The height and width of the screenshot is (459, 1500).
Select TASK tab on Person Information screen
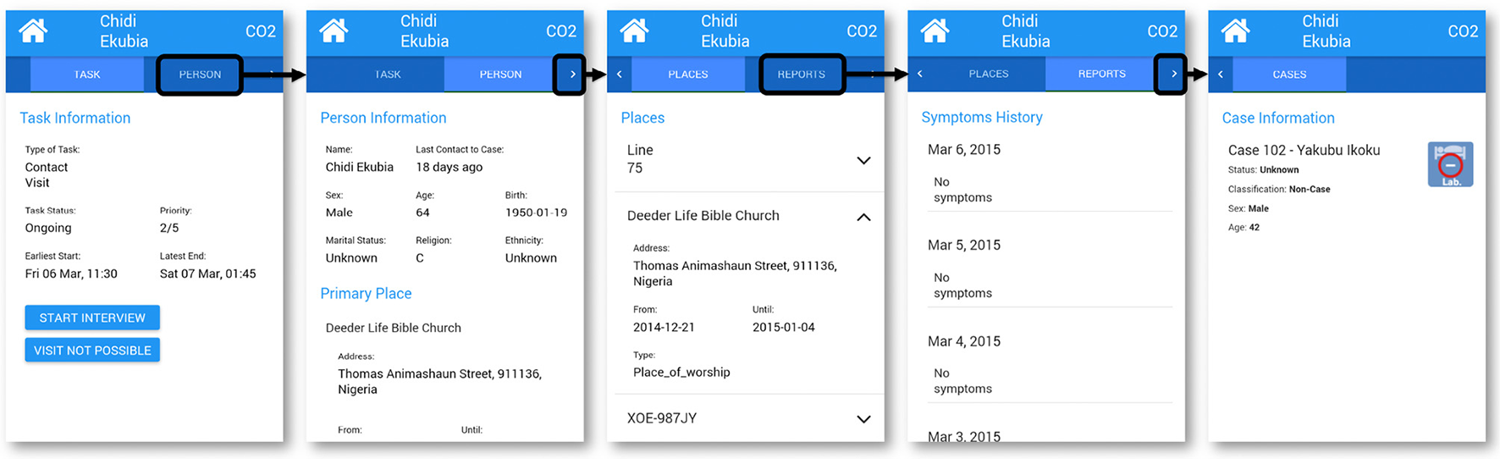pos(388,75)
